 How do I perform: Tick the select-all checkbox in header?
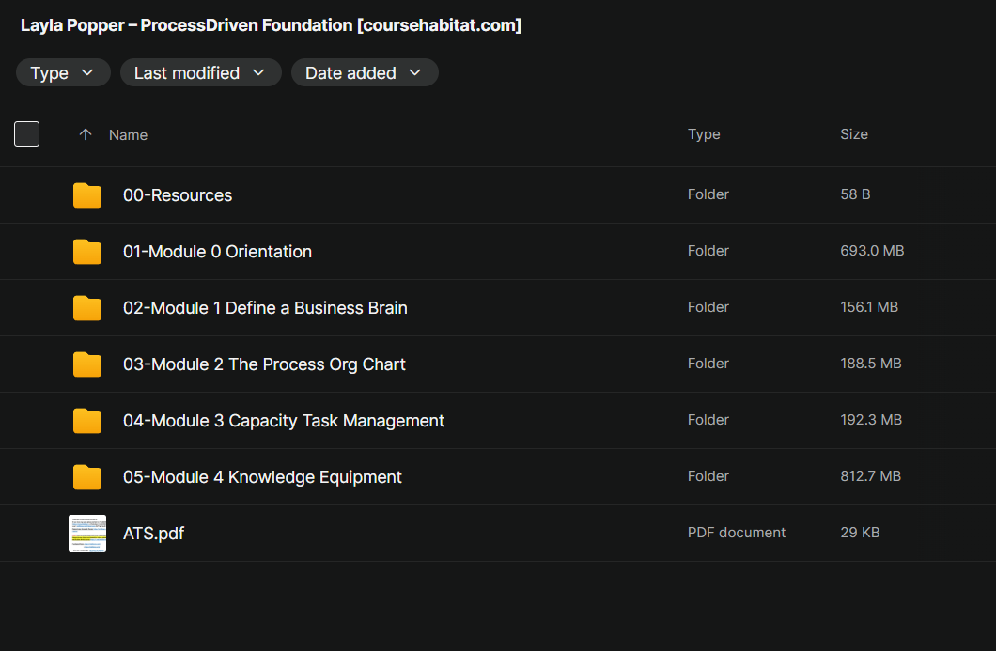tap(26, 134)
